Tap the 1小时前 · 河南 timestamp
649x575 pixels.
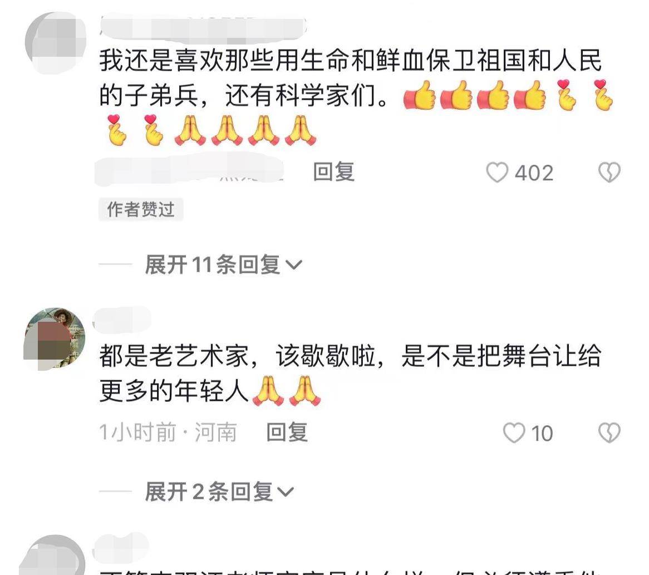(x=168, y=433)
